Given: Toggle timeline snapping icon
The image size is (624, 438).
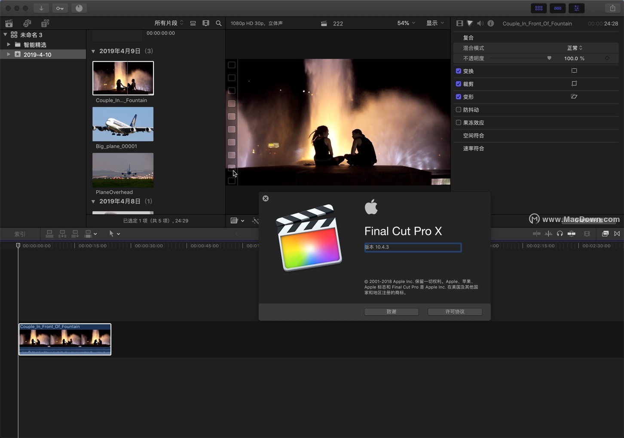Looking at the screenshot, I should pos(572,234).
